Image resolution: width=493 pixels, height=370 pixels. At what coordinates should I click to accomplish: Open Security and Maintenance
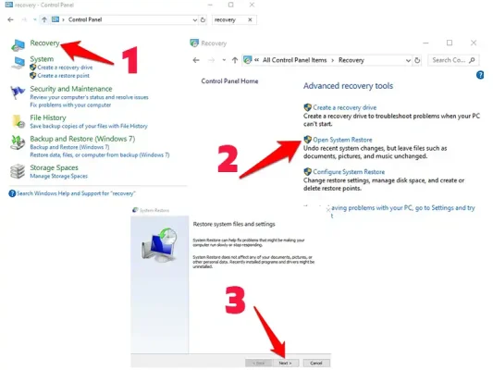71,89
